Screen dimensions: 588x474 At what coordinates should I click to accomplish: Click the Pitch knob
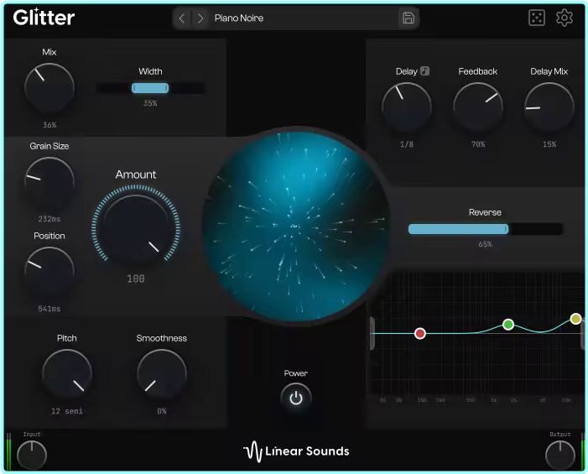tap(67, 374)
